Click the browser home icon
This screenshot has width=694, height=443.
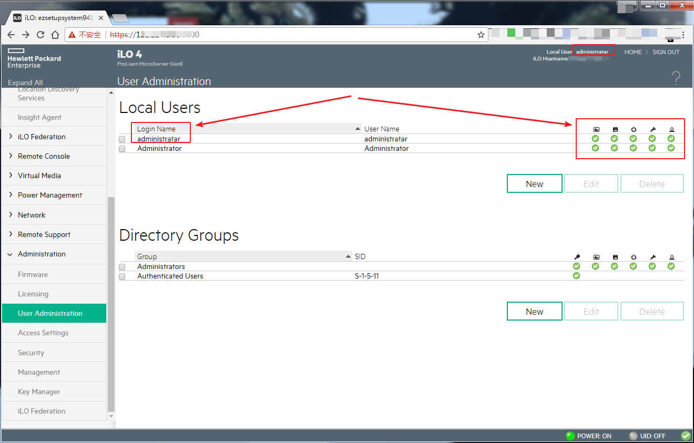pos(55,35)
